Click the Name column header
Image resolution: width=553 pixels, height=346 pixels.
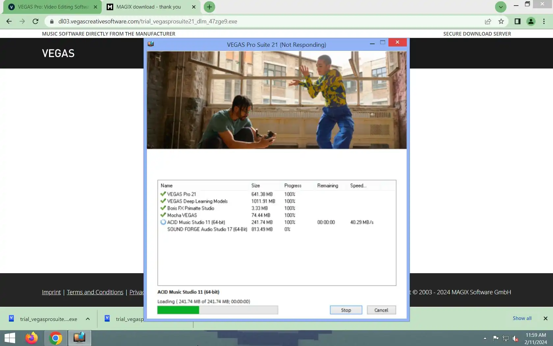pos(167,186)
